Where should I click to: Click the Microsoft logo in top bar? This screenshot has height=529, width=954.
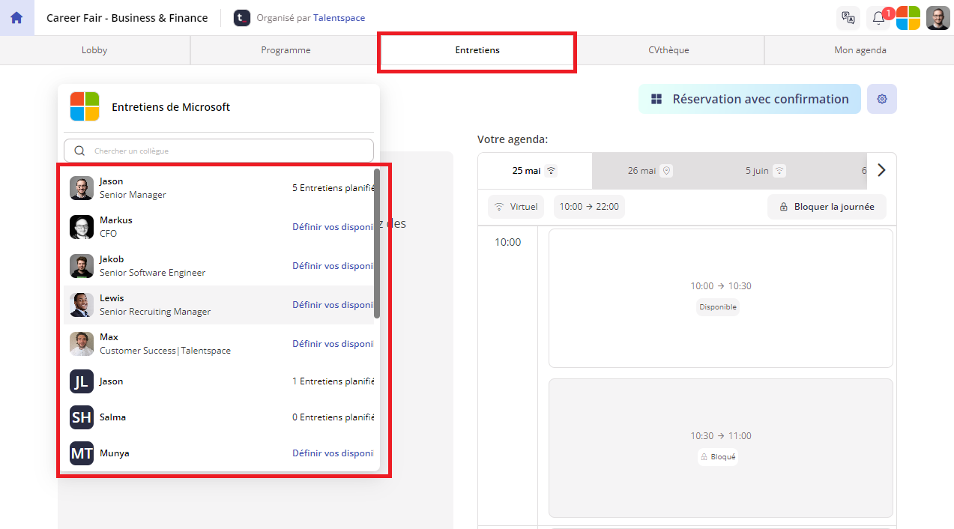(908, 18)
